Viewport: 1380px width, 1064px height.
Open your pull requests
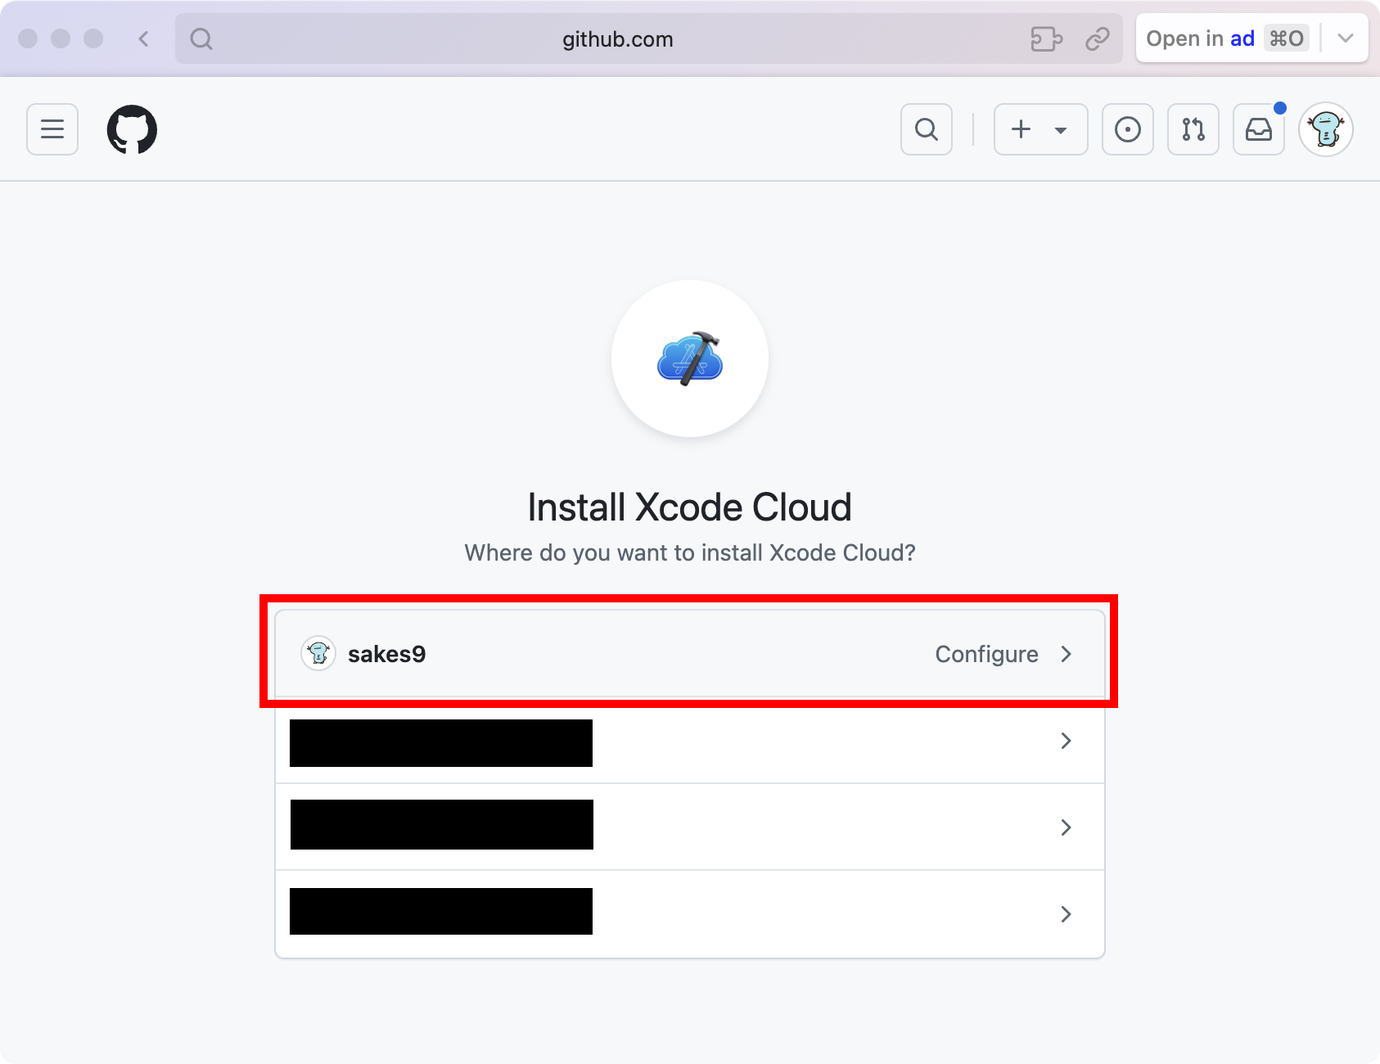coord(1193,128)
